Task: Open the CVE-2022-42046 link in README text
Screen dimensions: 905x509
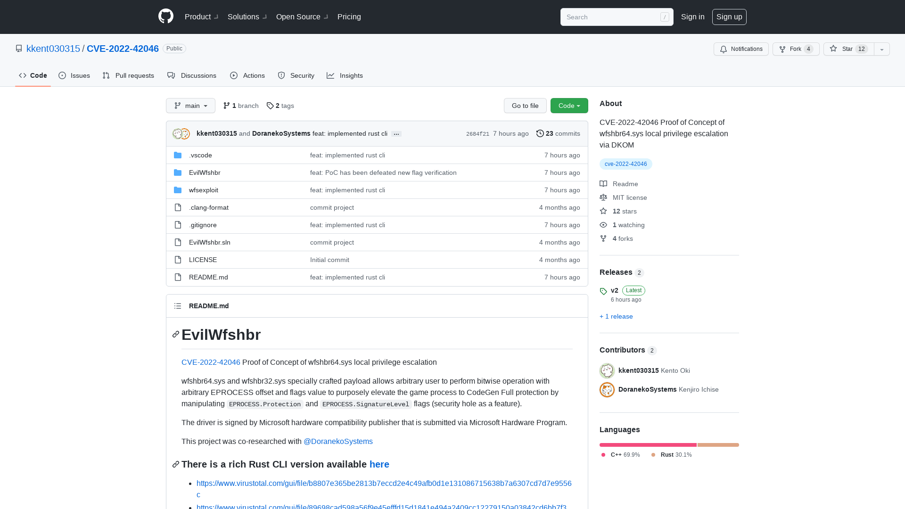Action: [x=211, y=362]
